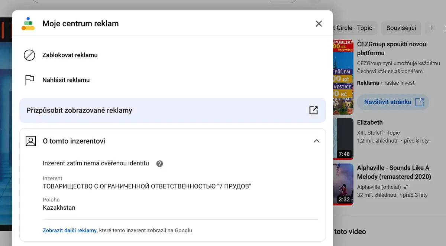Open Alphaville Sounds Like A Melody thumbnail
The image size is (446, 246).
[x=343, y=184]
